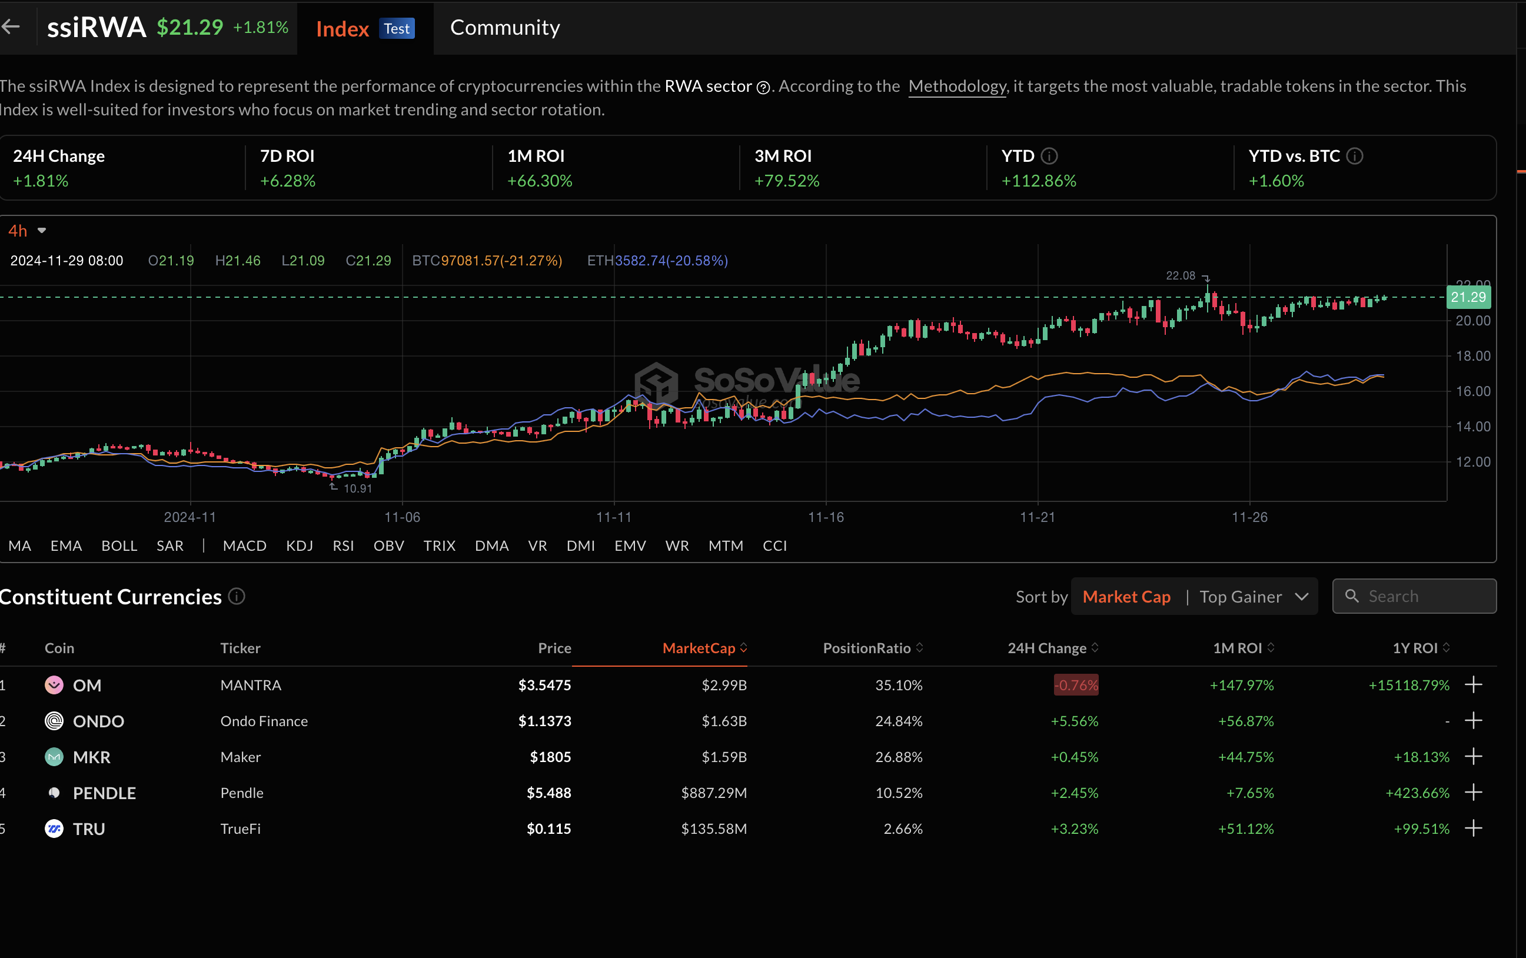Click the MANTRA coin logo
Viewport: 1526px width, 958px height.
click(54, 684)
